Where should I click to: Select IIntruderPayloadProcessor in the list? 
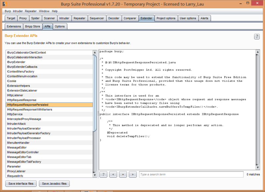pyautogui.click(x=49, y=138)
